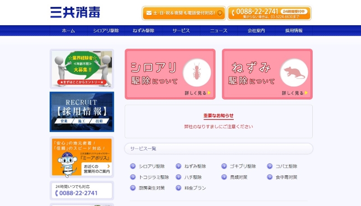Click the 24時間いつでも対応 phone number box

coord(82,191)
